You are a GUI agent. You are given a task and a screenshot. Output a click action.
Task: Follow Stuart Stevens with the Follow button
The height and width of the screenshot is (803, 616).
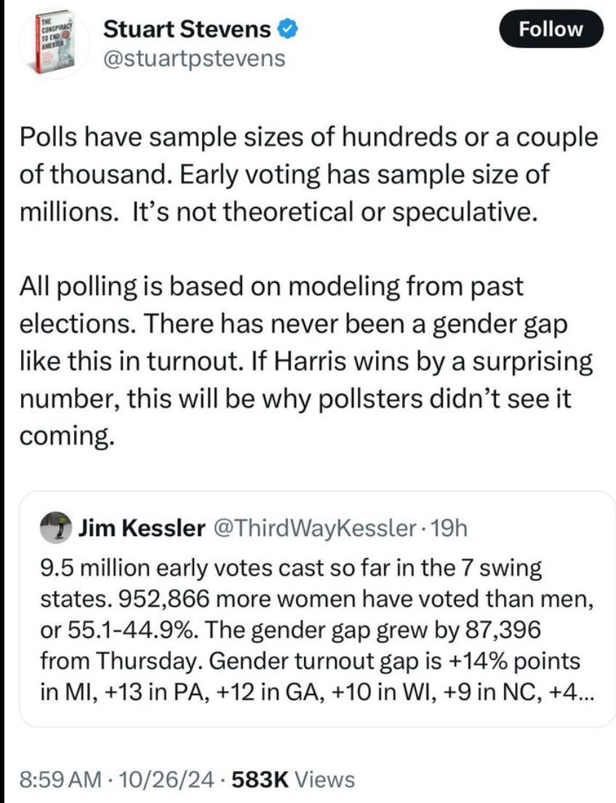click(552, 29)
